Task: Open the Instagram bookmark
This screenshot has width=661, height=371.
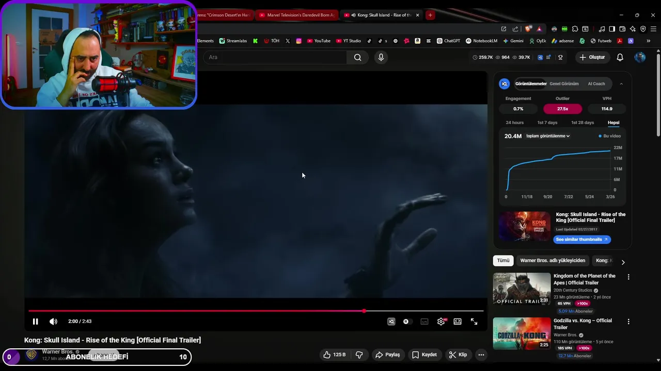Action: pyautogui.click(x=298, y=41)
